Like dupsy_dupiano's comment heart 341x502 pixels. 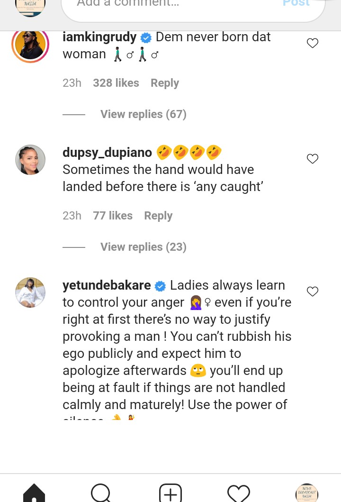pos(313,159)
